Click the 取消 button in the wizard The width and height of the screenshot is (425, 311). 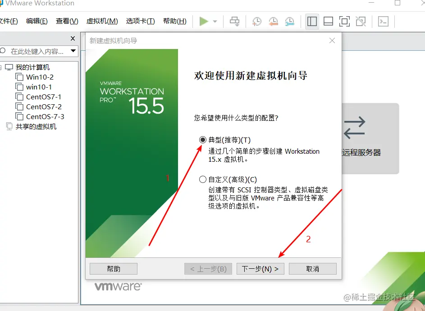pyautogui.click(x=312, y=269)
